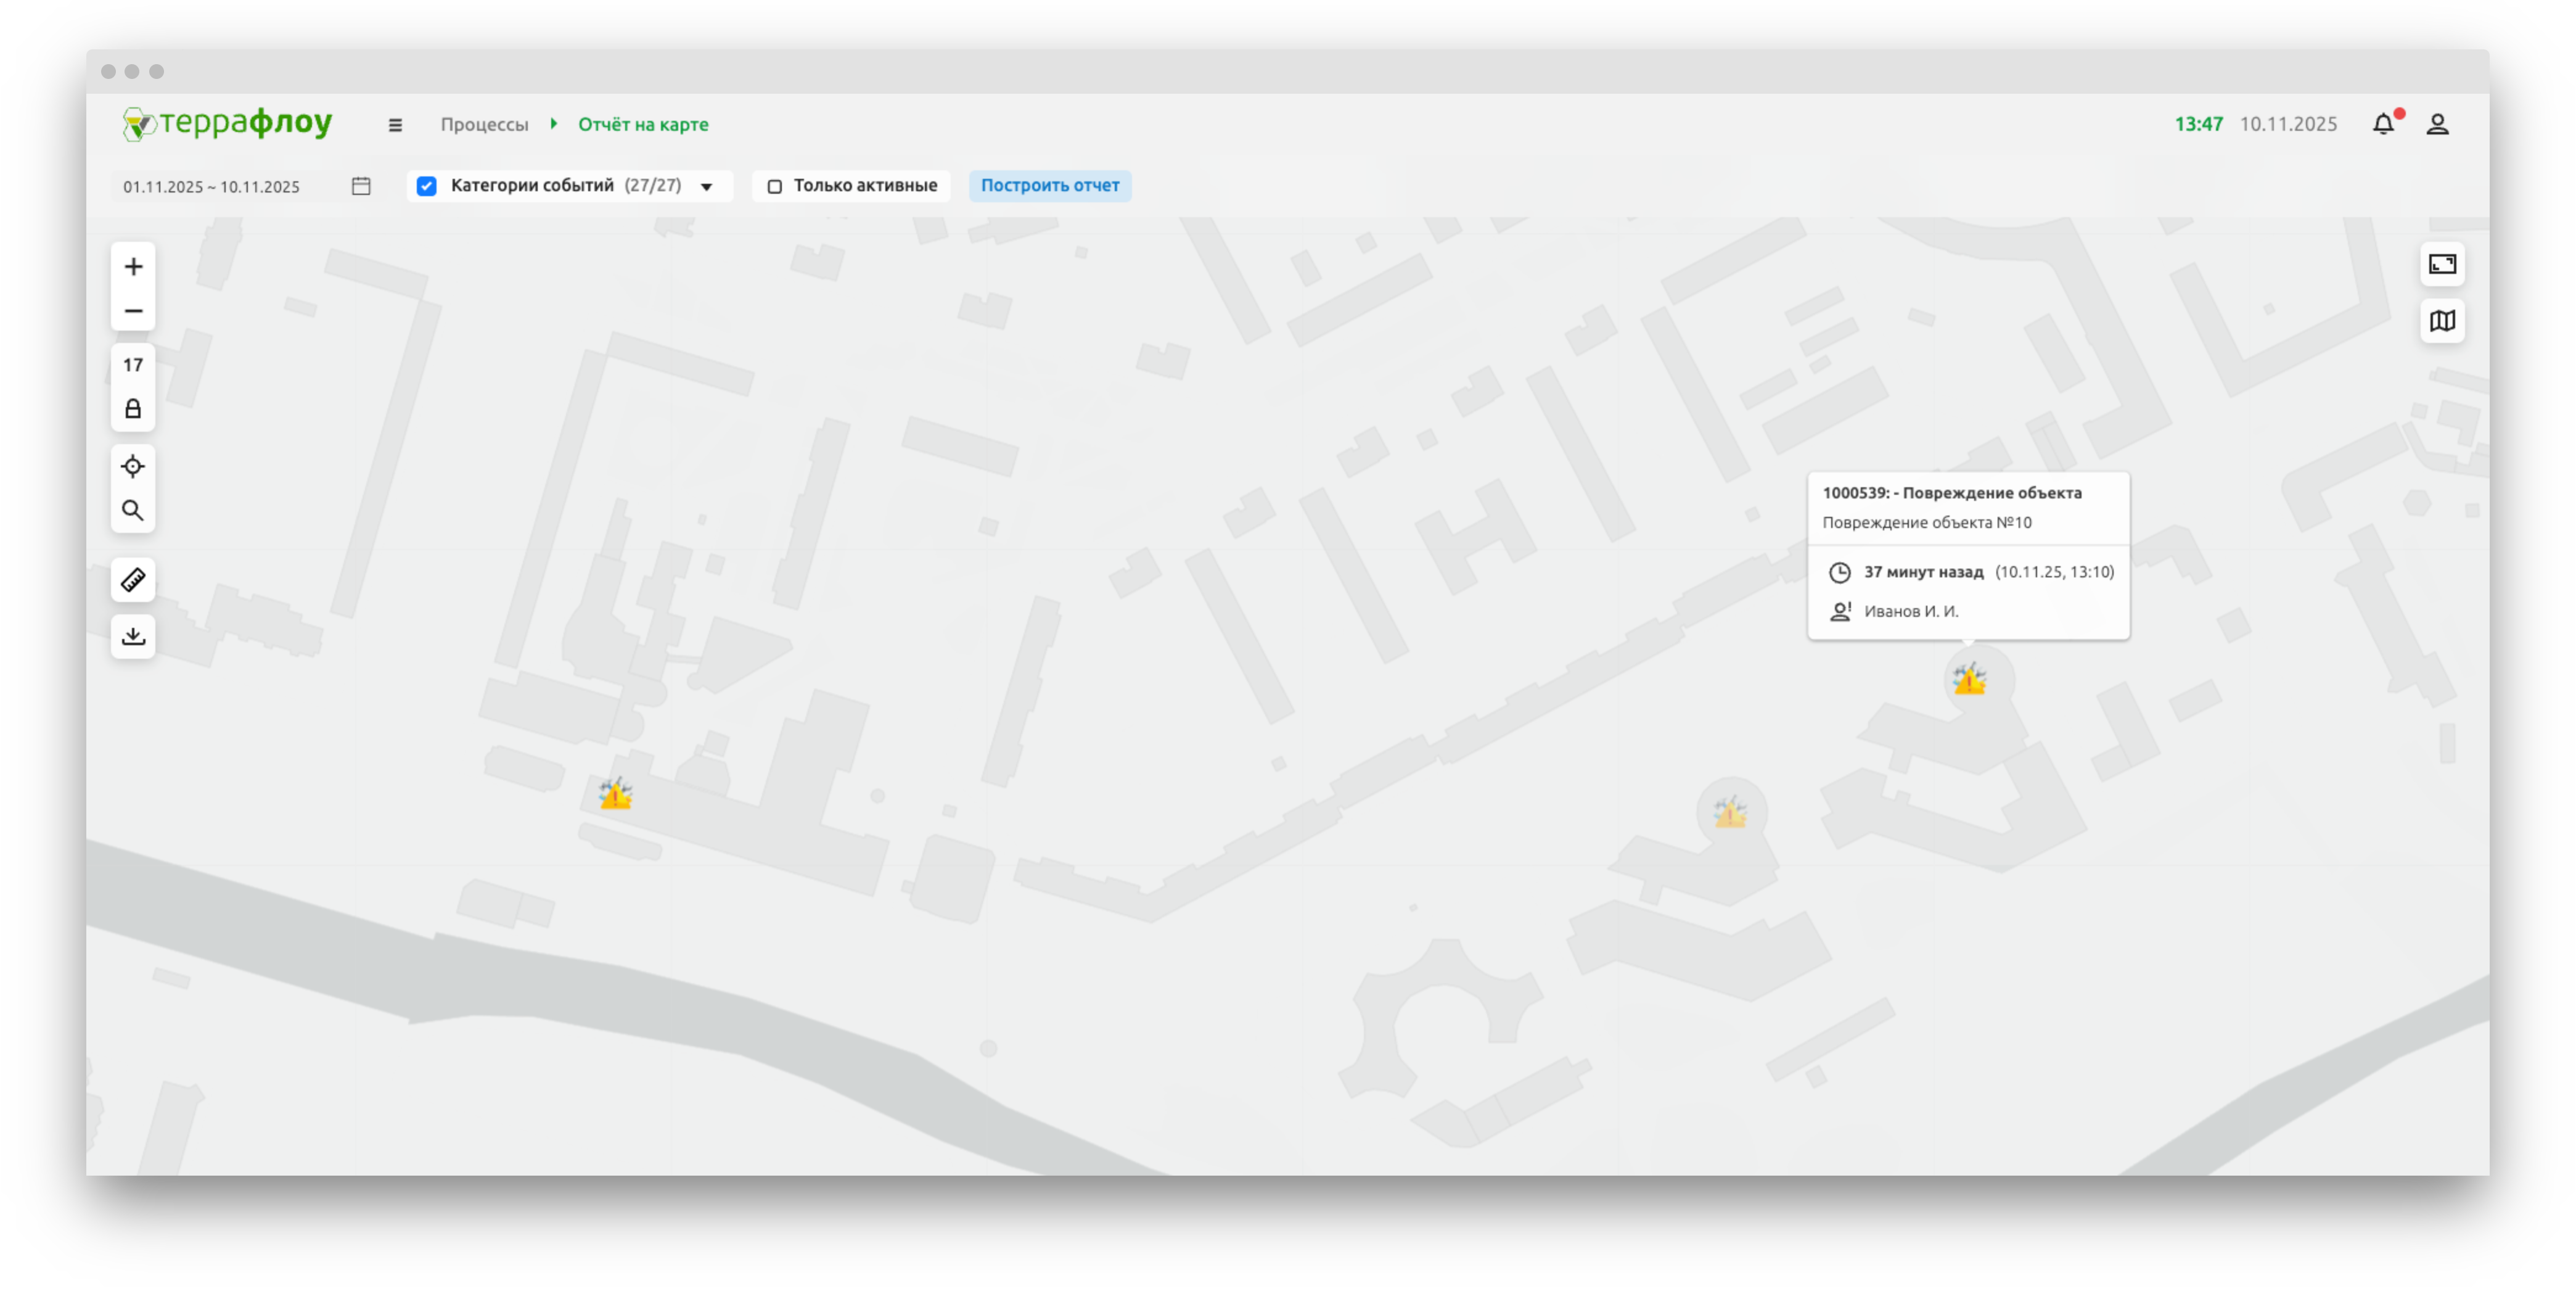The height and width of the screenshot is (1299, 2576).
Task: Switch map to fullscreen mode
Action: click(x=2442, y=264)
